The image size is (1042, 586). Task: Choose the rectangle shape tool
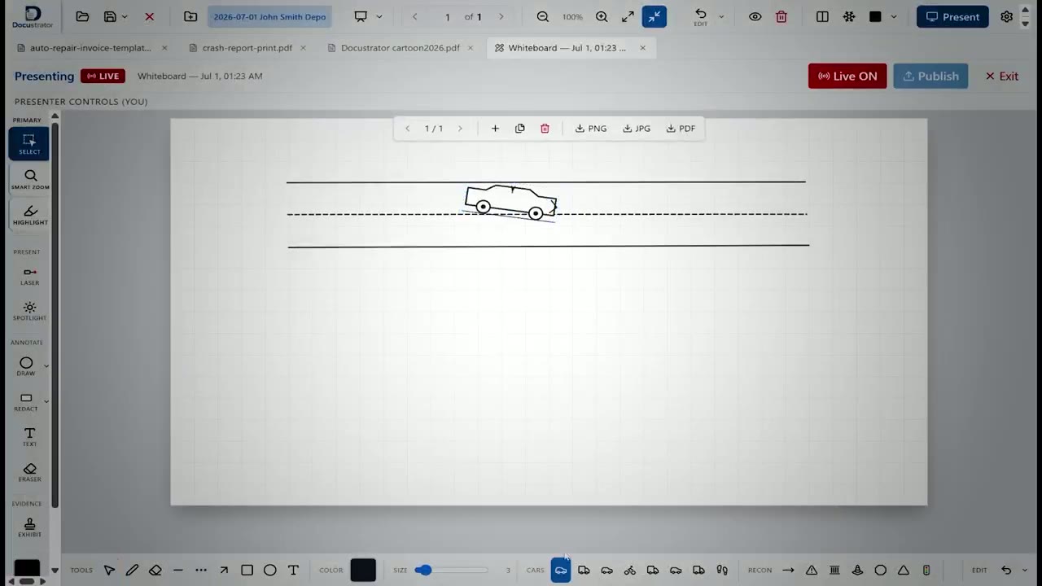(247, 571)
